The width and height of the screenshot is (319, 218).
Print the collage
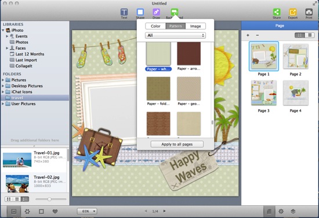(309, 13)
